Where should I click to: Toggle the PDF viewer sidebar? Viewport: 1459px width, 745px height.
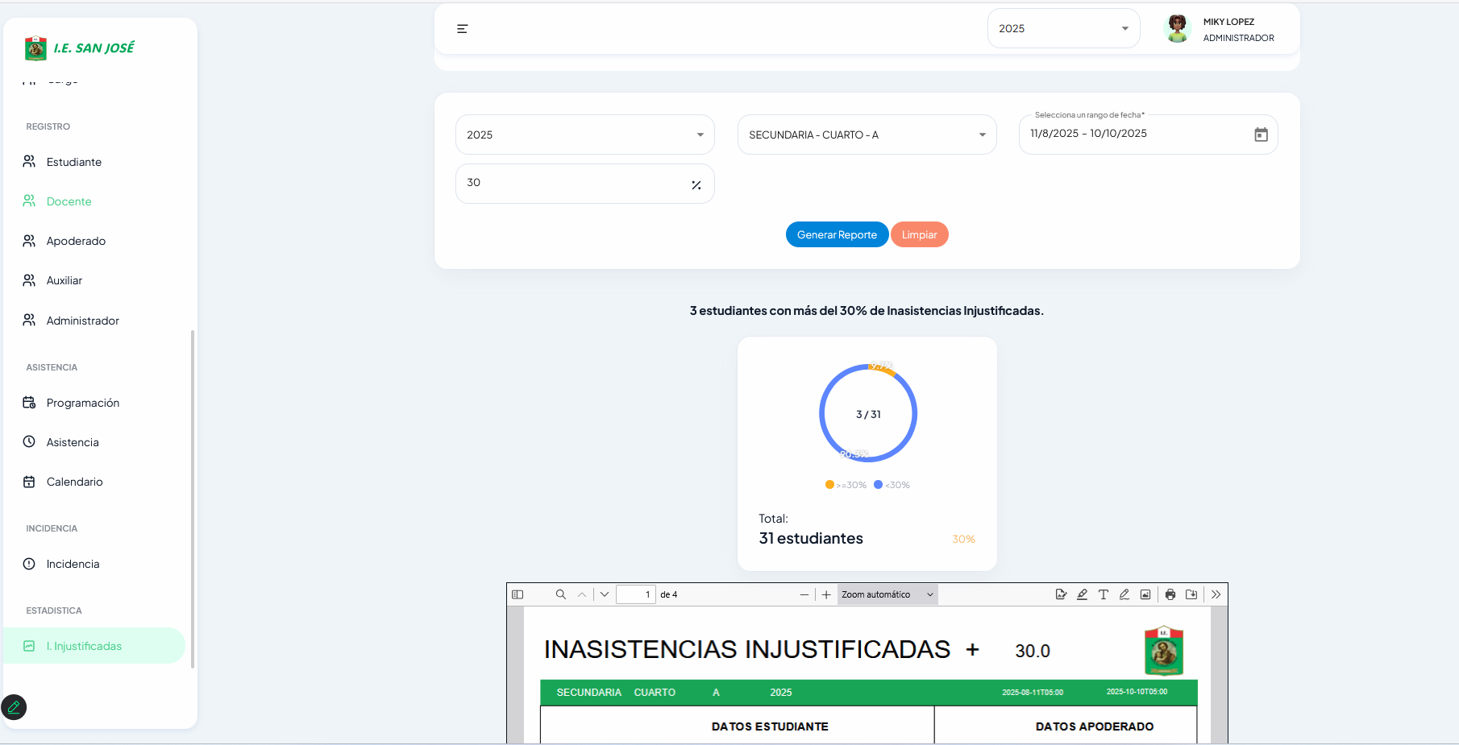tap(518, 594)
